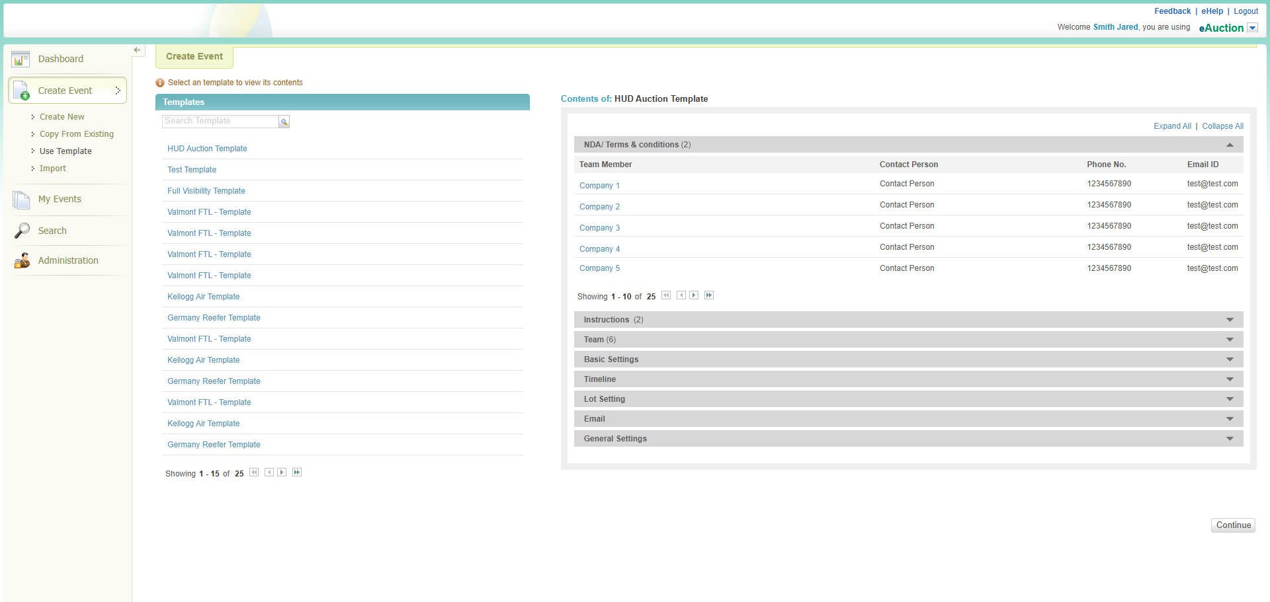This screenshot has width=1270, height=602.
Task: Click the template search magnifier button
Action: (x=284, y=122)
